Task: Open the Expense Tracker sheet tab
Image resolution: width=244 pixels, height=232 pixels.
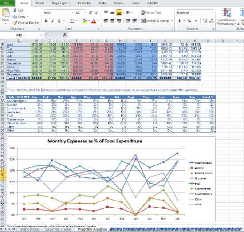Action: pyautogui.click(x=59, y=229)
